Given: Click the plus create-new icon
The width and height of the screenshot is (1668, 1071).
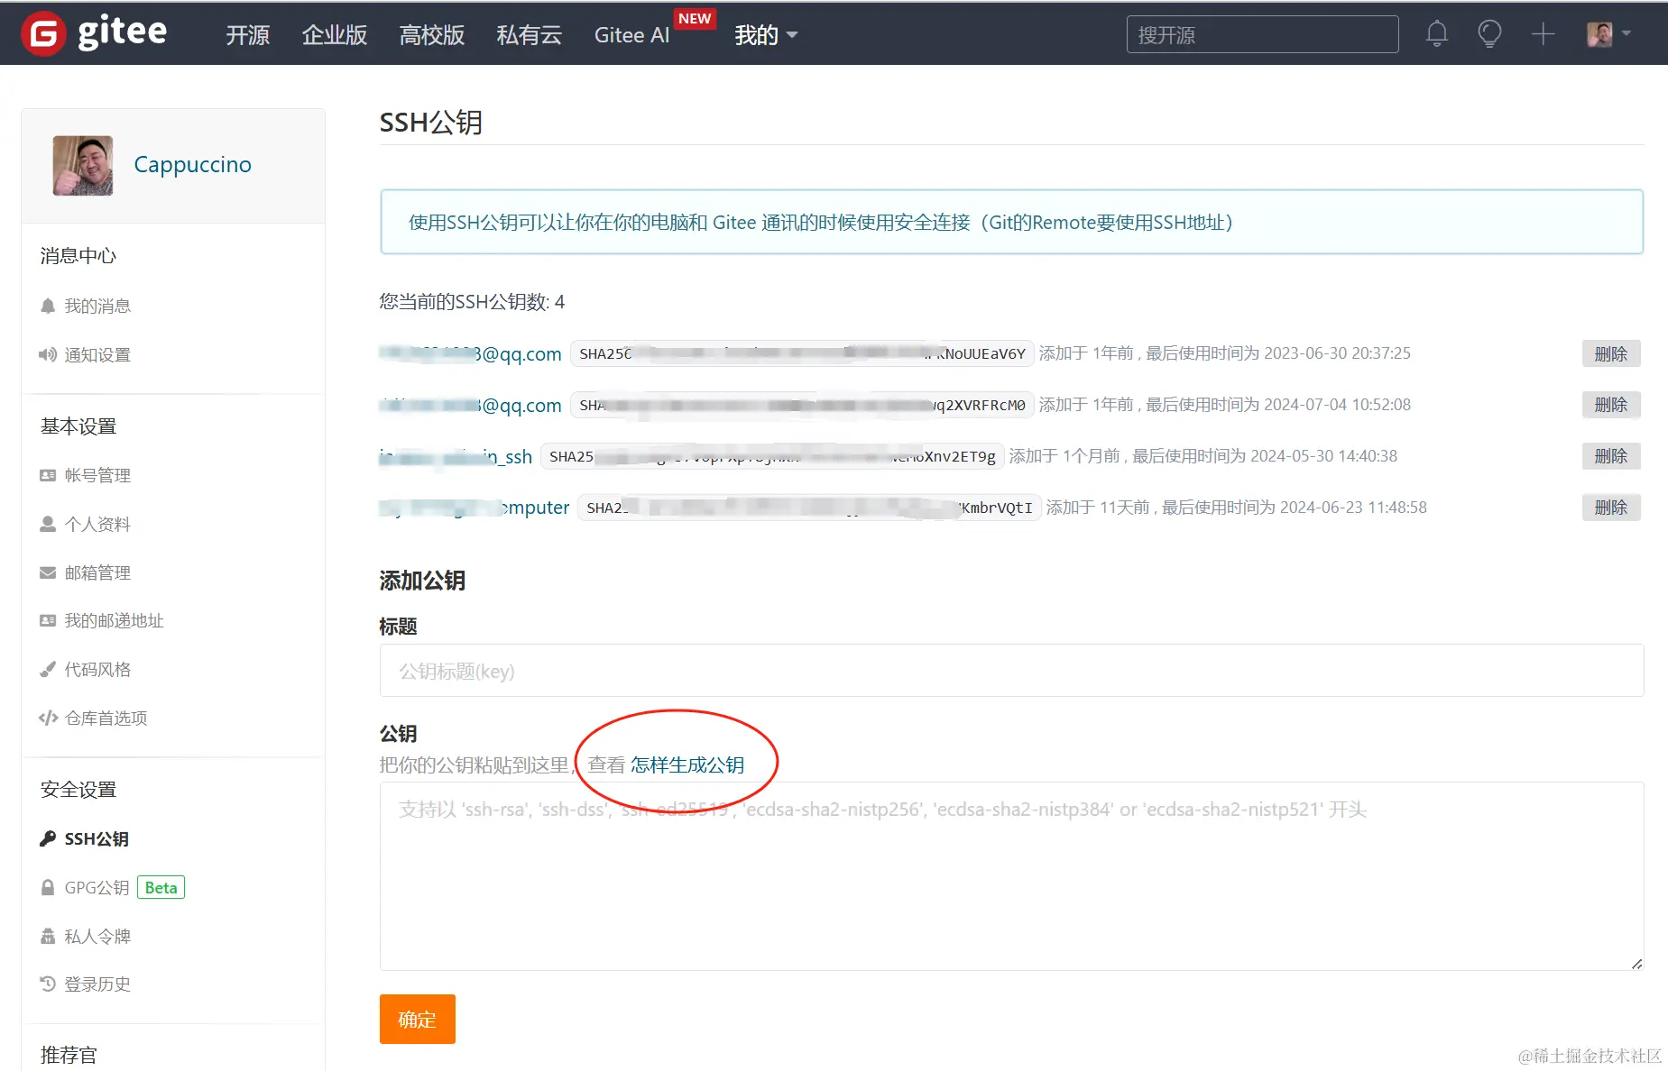Looking at the screenshot, I should coord(1543,34).
